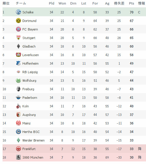Select the Paderborn team name
The image size is (146, 164).
point(30,98)
